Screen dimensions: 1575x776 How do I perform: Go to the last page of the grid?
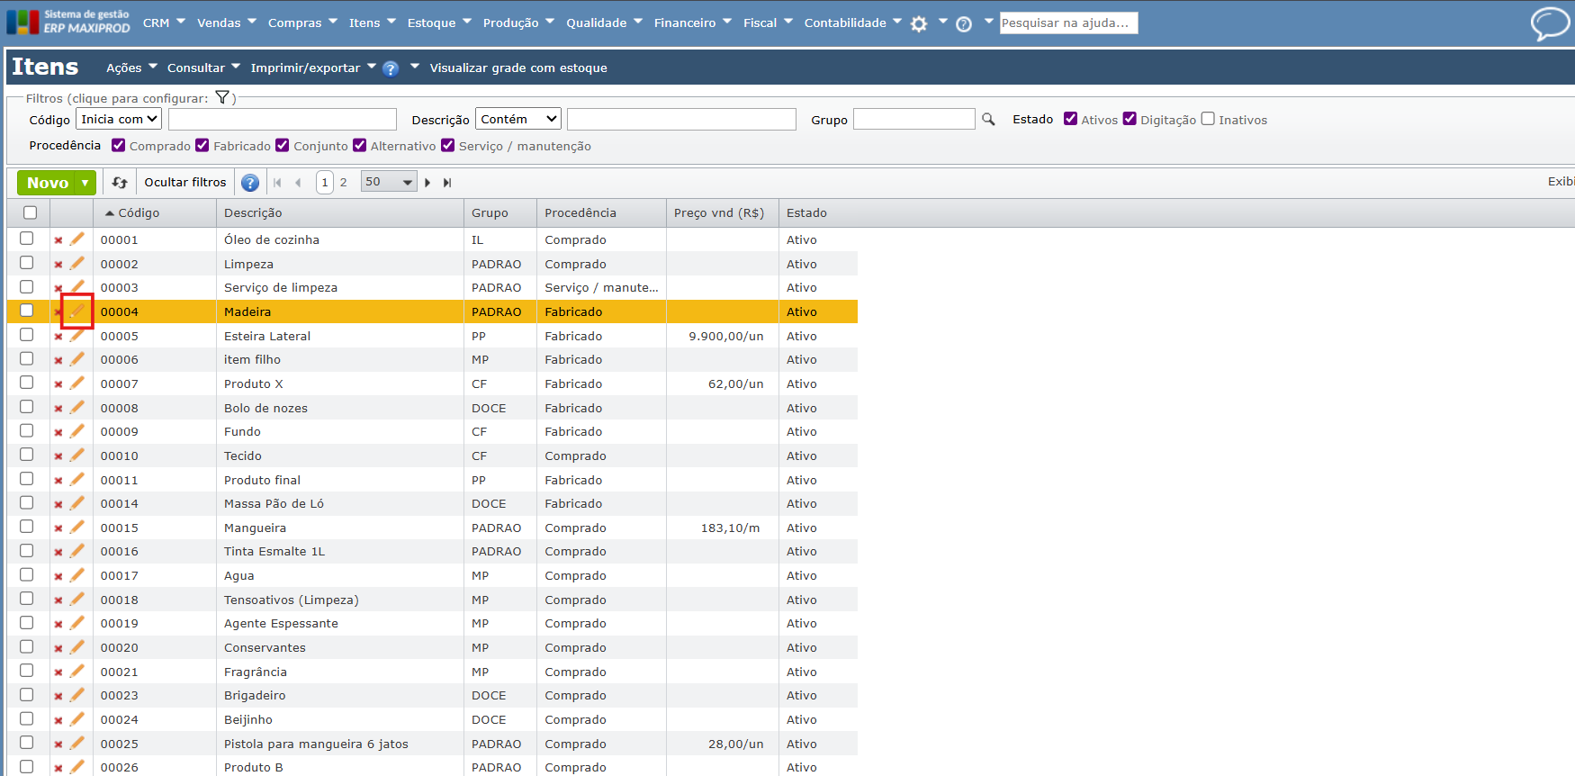447,183
